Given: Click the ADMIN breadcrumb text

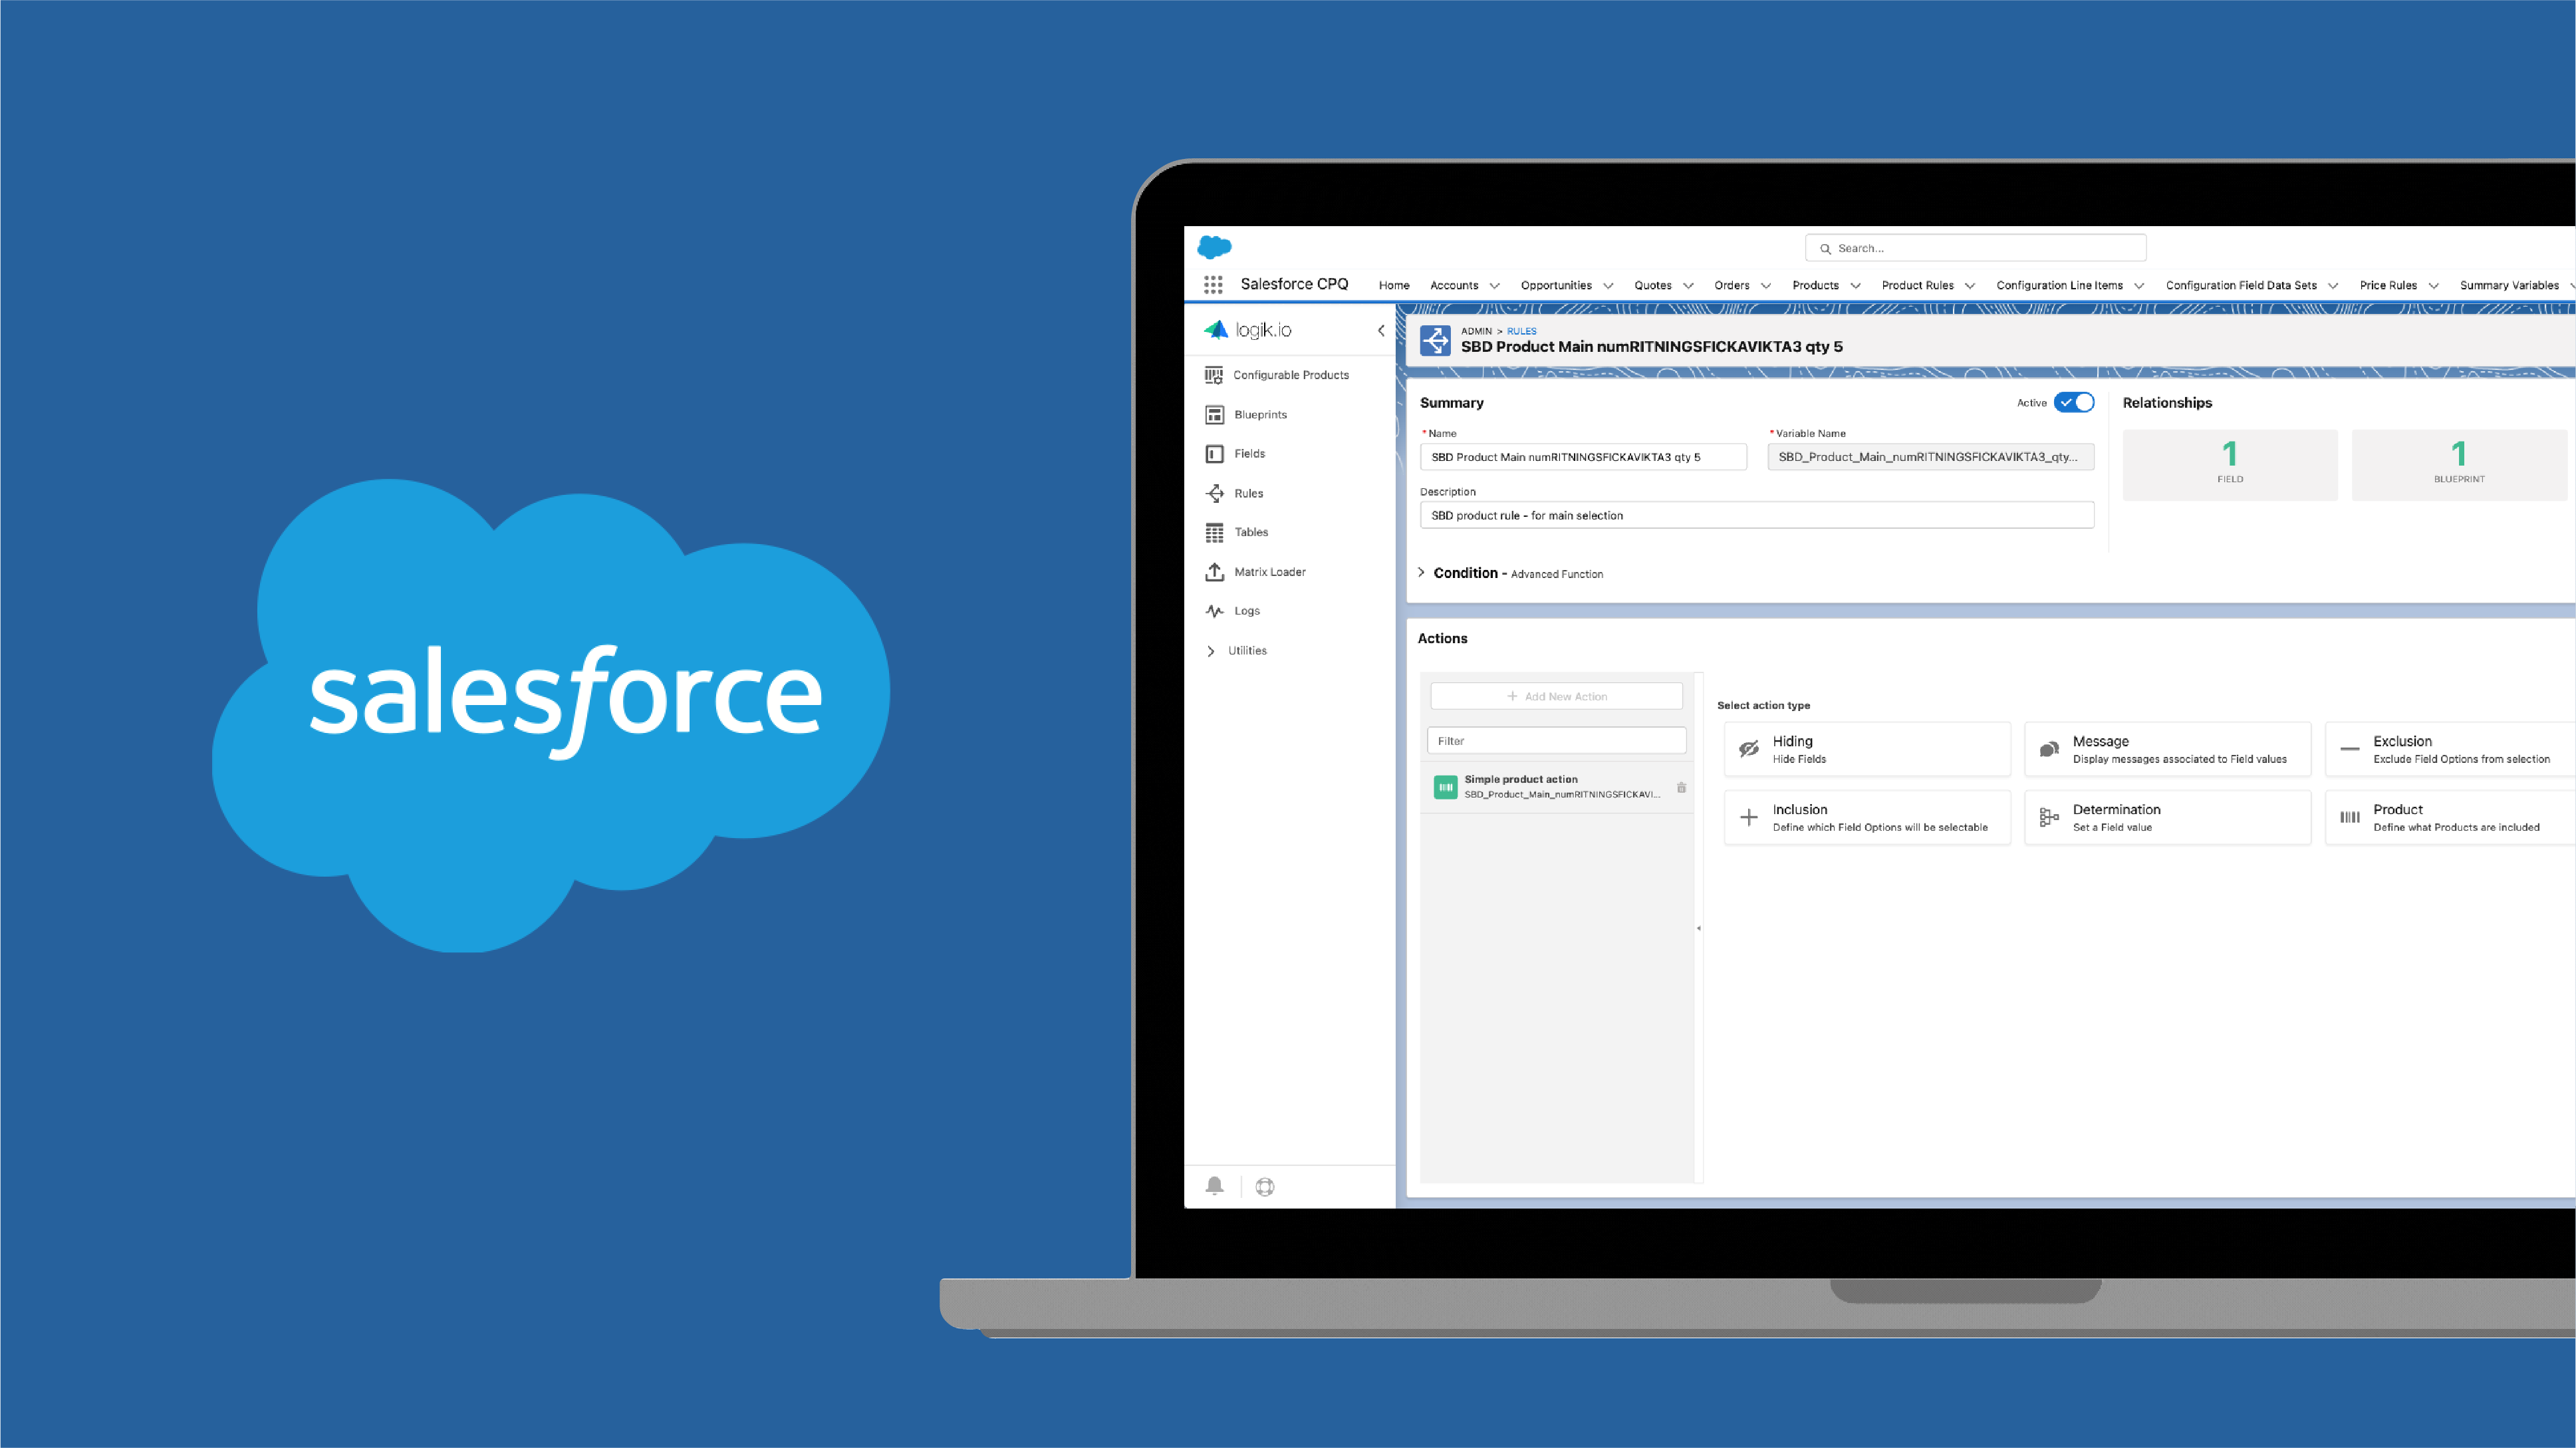Looking at the screenshot, I should point(1476,331).
